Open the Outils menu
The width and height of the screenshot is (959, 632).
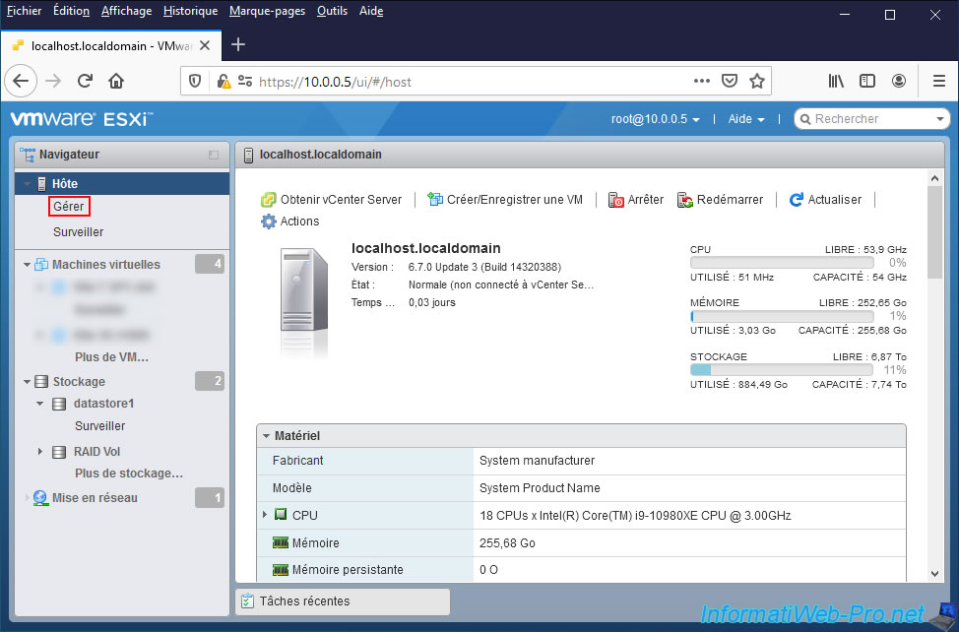[x=332, y=11]
